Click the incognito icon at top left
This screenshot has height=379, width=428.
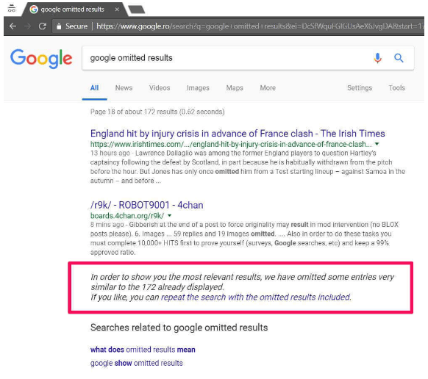[x=12, y=9]
